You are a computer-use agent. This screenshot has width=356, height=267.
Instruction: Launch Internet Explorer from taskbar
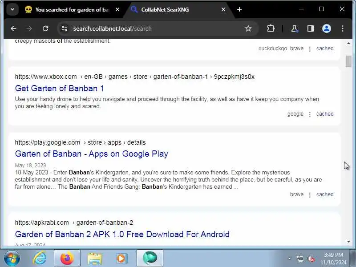tap(40, 259)
